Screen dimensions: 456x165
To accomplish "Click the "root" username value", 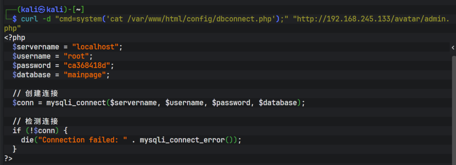I will [76, 56].
